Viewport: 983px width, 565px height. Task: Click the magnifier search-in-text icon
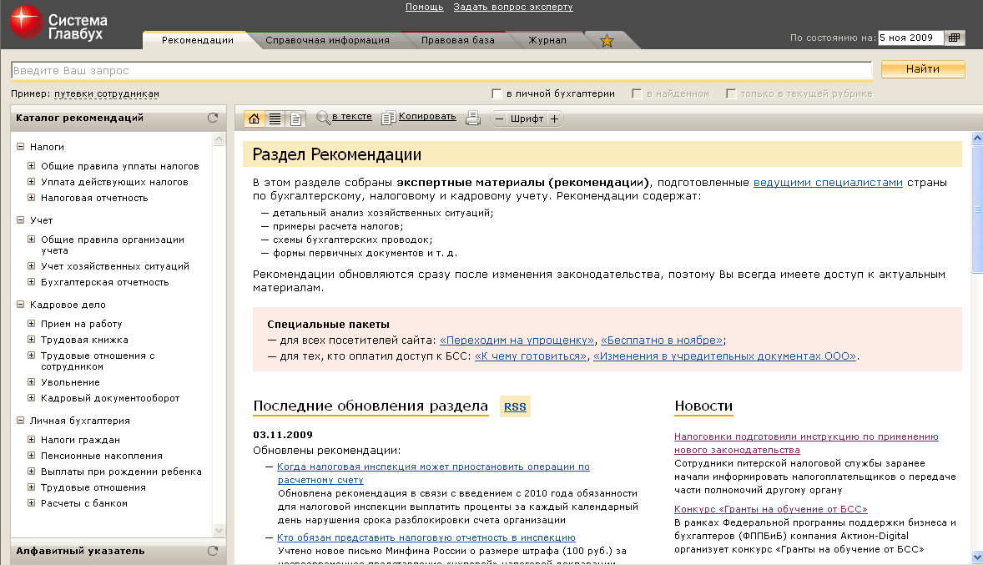(x=323, y=118)
